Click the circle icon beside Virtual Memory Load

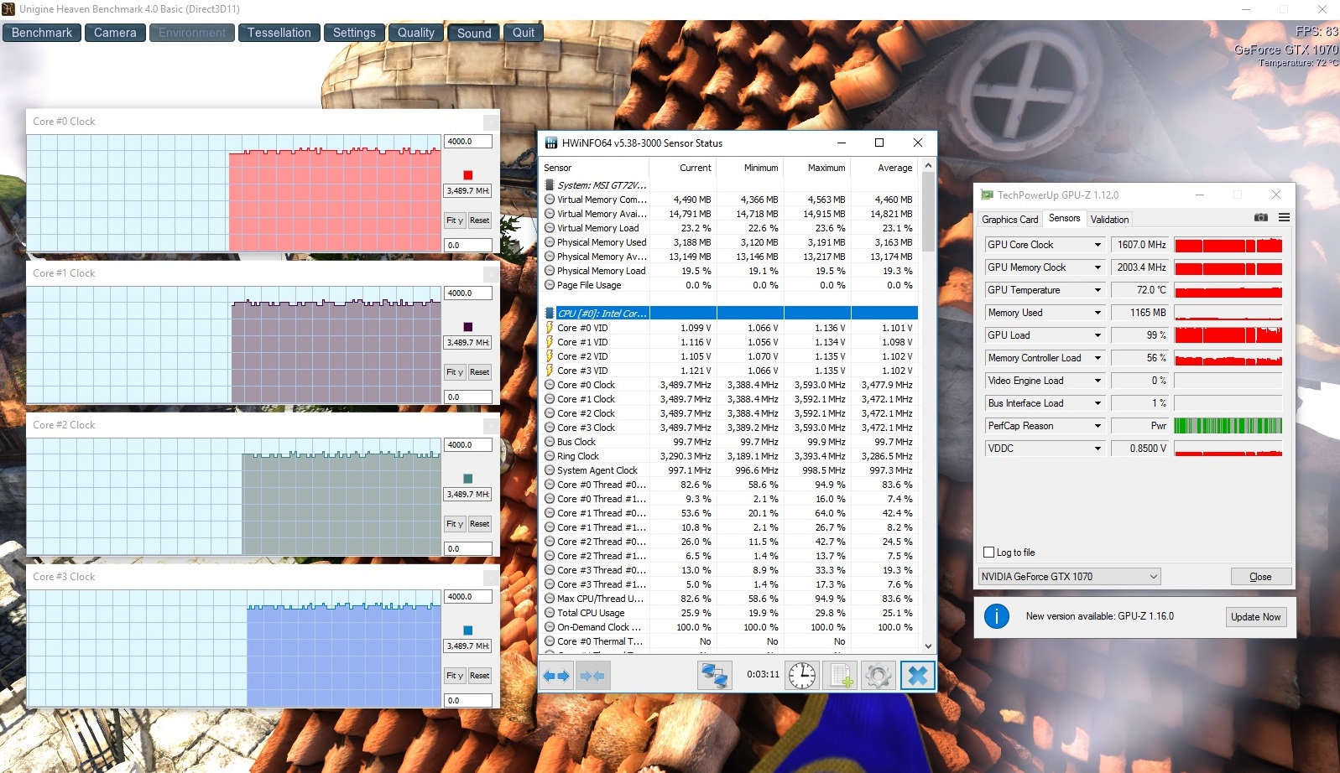[550, 228]
